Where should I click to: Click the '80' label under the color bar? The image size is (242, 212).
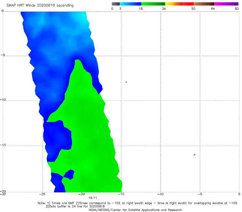tap(237, 8)
